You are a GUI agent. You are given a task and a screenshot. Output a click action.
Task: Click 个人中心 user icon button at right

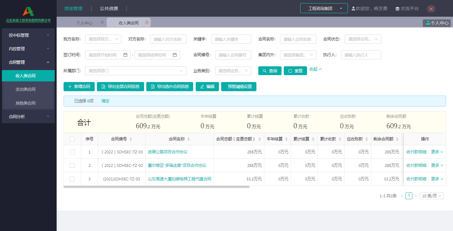point(437,23)
